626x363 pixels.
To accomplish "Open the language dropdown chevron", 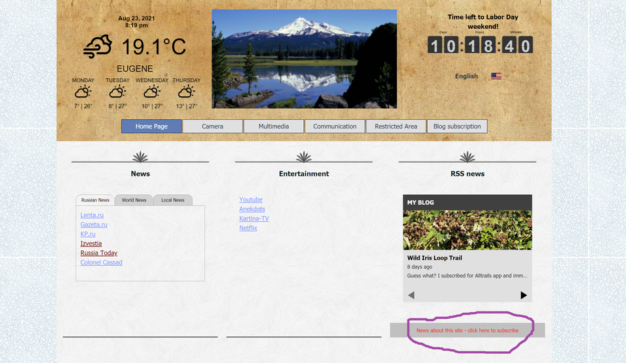I will click(x=507, y=76).
